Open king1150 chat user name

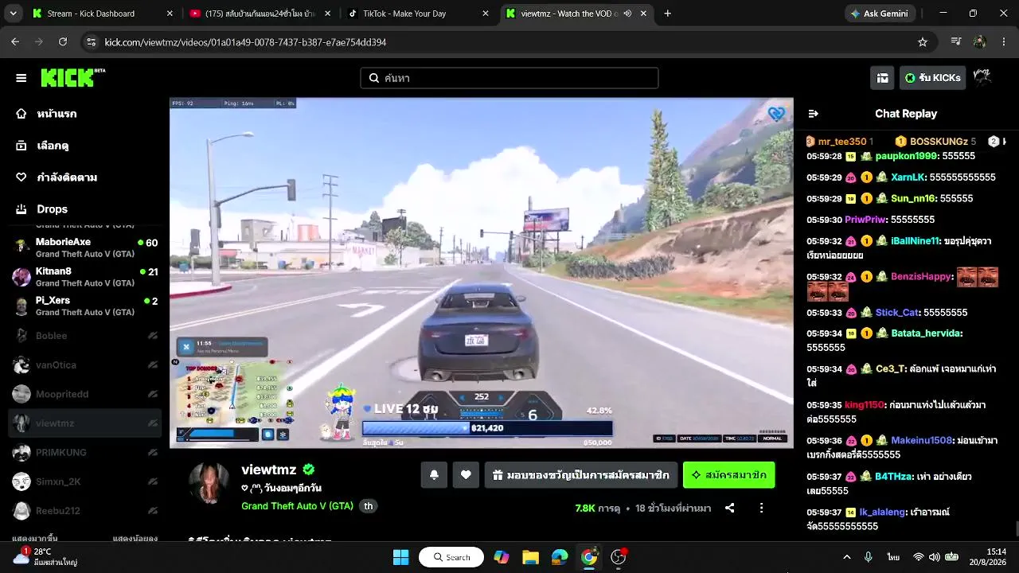(x=865, y=405)
